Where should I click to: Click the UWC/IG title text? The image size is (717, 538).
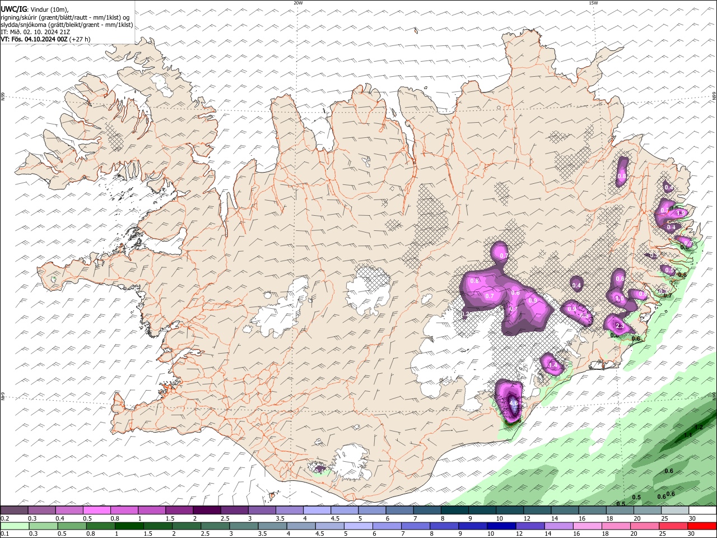pyautogui.click(x=13, y=9)
